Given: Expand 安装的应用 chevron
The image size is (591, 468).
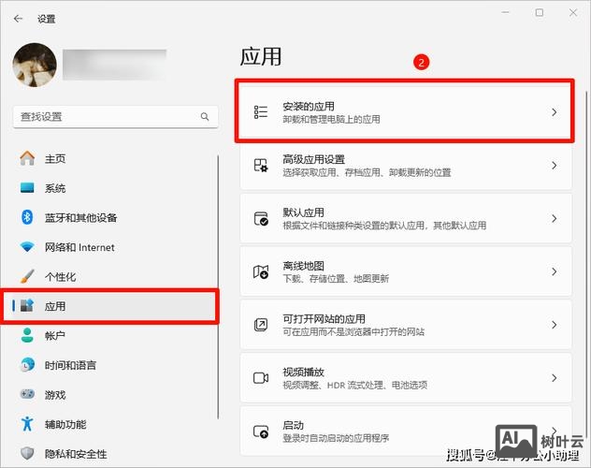Looking at the screenshot, I should tap(554, 112).
